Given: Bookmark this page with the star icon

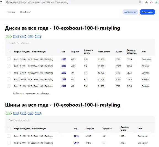Looking at the screenshot, I should click(x=140, y=2).
